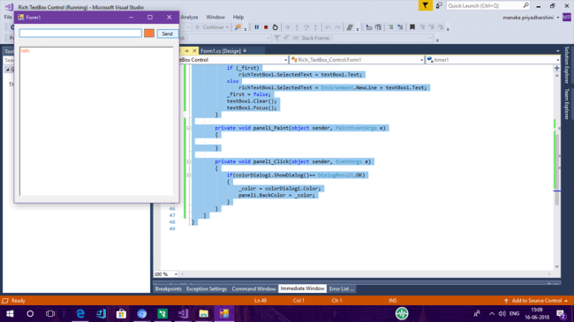Collapse the panel1_Paint method outline toggle
Screen dimensions: 574x322
(189, 128)
